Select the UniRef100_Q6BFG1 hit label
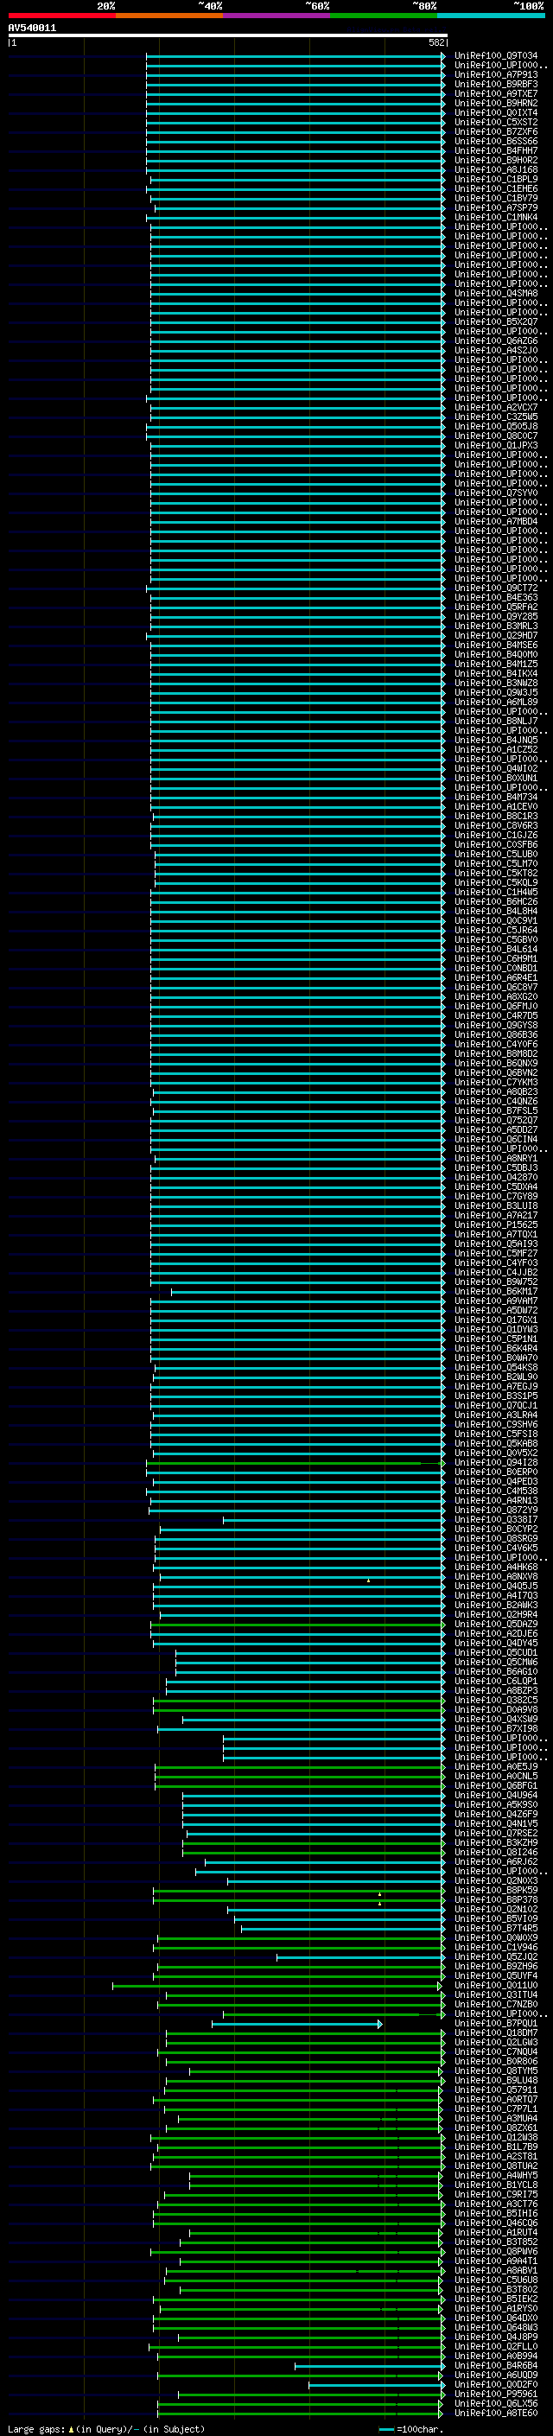This screenshot has height=2436, width=553. (495, 1785)
